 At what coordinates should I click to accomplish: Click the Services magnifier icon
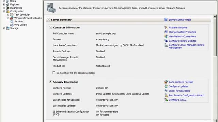[x=12, y=21]
